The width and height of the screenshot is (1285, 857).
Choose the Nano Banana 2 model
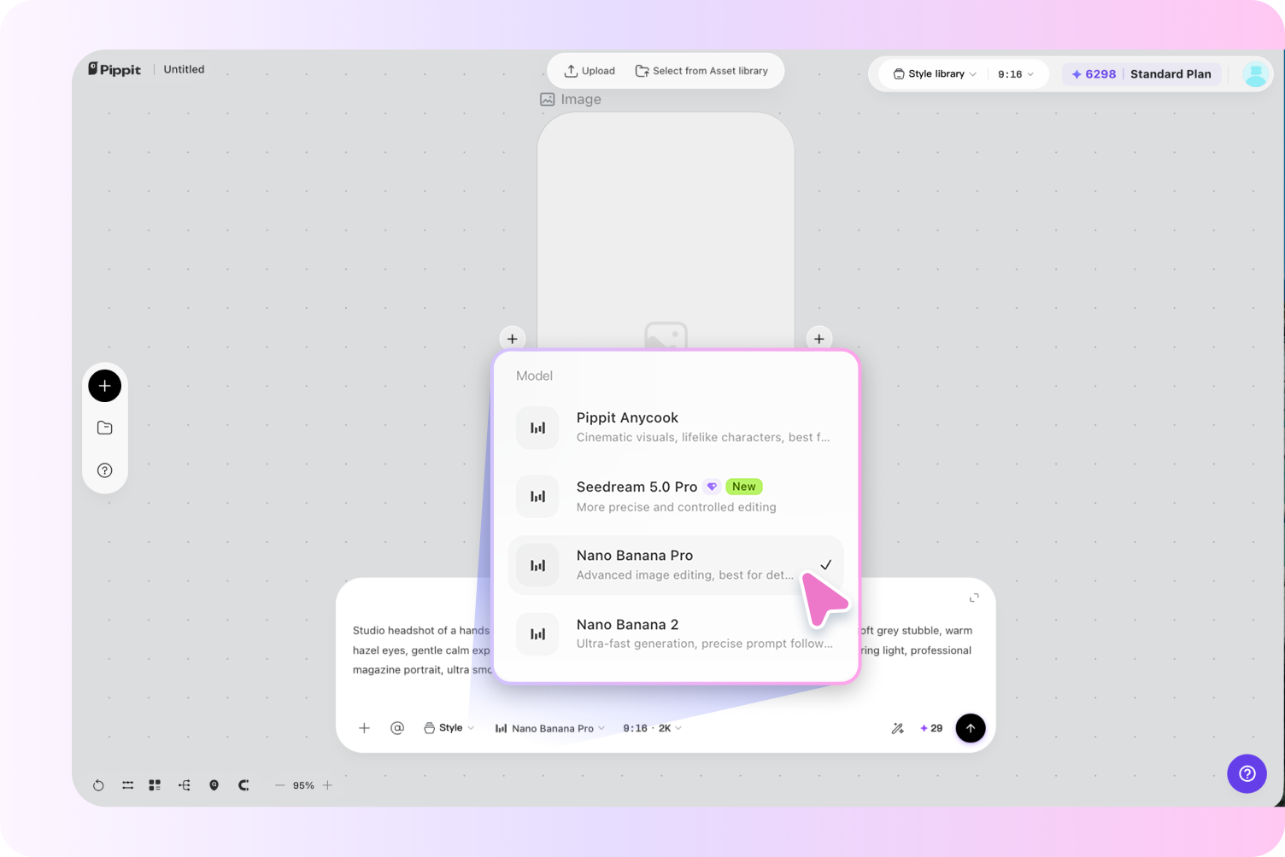[676, 633]
